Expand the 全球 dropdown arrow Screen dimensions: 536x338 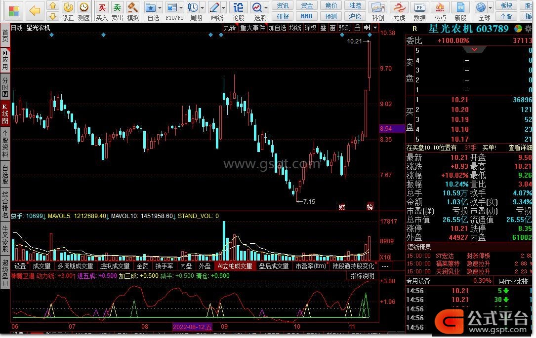(490, 7)
